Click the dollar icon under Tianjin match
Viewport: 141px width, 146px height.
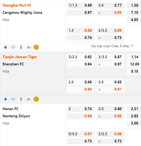click(21, 99)
